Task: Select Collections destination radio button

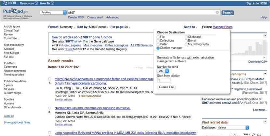Action: (x=158, y=41)
